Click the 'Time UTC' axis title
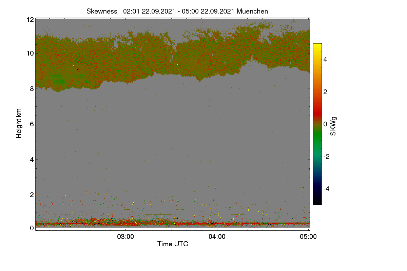The width and height of the screenshot is (407, 271). [x=173, y=244]
